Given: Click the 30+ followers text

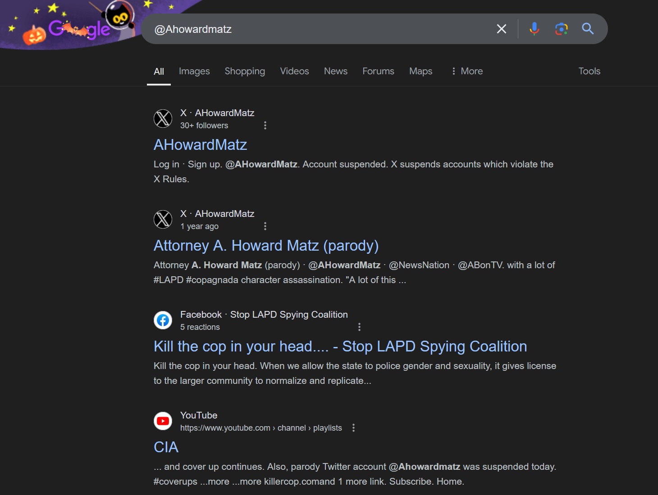Looking at the screenshot, I should (204, 126).
